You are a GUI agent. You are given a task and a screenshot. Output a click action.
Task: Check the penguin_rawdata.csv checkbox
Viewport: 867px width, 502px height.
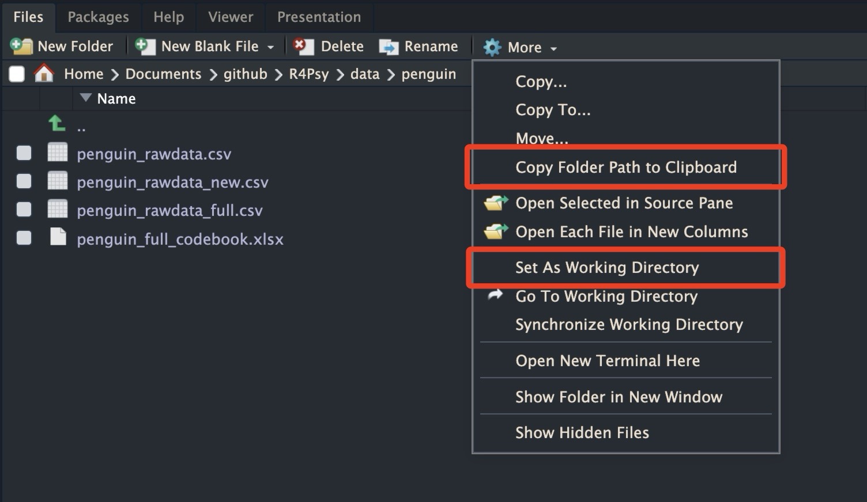point(24,153)
